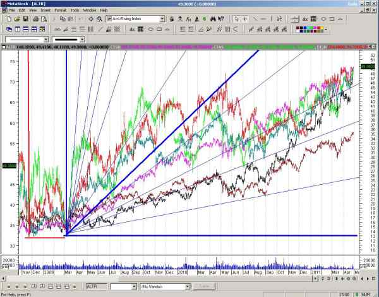This screenshot has width=379, height=297.
Task: Pick the diagonal trendline drawing tool
Action: pos(255,19)
